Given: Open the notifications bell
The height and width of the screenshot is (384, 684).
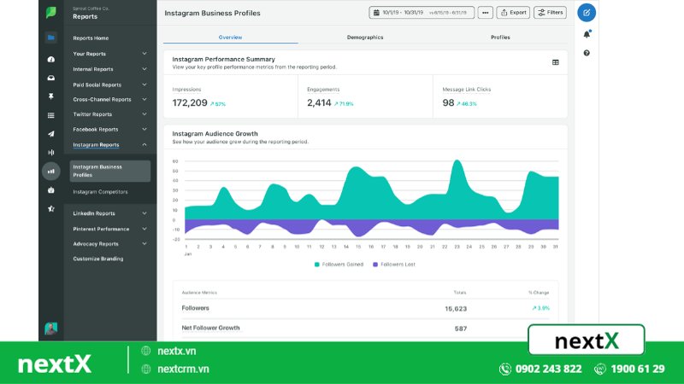Looking at the screenshot, I should pos(587,35).
